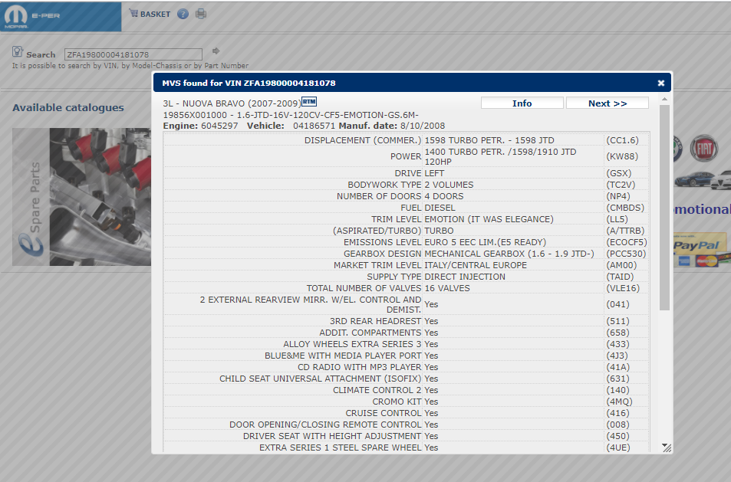Click ALLOY WHEELS EXTRA SERIES 3 label
This screenshot has width=731, height=482.
(352, 344)
